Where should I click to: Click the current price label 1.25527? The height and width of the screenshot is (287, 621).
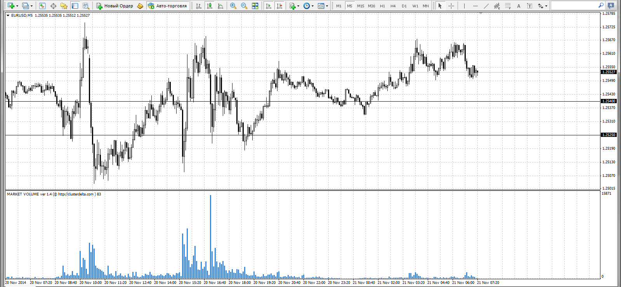pyautogui.click(x=609, y=72)
